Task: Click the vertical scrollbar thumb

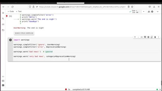Action: (161, 83)
